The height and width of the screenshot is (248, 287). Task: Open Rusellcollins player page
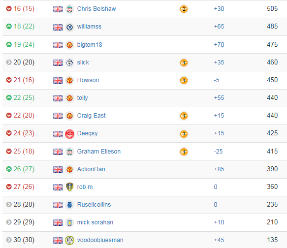[94, 205]
